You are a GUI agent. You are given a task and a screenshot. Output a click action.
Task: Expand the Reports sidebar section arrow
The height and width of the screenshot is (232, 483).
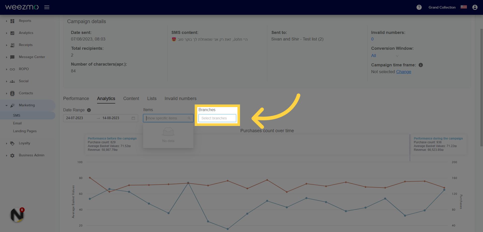point(7,21)
